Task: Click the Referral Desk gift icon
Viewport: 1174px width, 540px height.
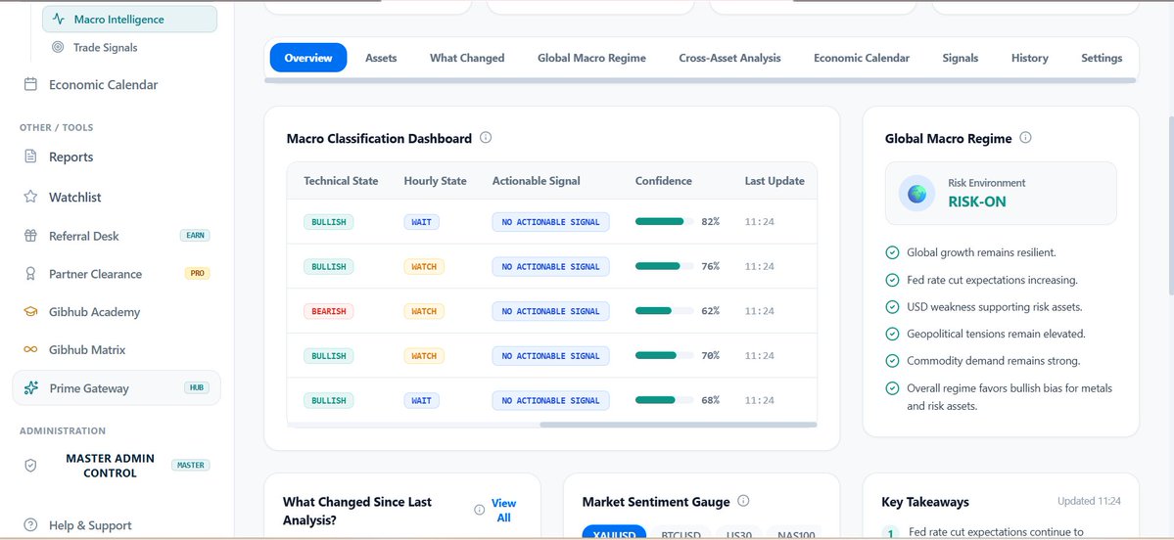Action: (x=30, y=236)
